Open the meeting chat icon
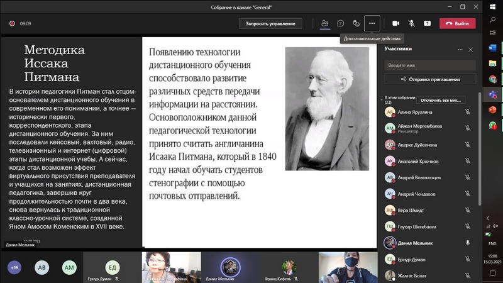Image resolution: width=503 pixels, height=283 pixels. click(x=341, y=23)
